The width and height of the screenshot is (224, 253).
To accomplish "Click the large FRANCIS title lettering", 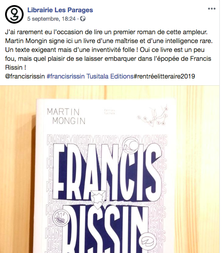I will point(107,171).
